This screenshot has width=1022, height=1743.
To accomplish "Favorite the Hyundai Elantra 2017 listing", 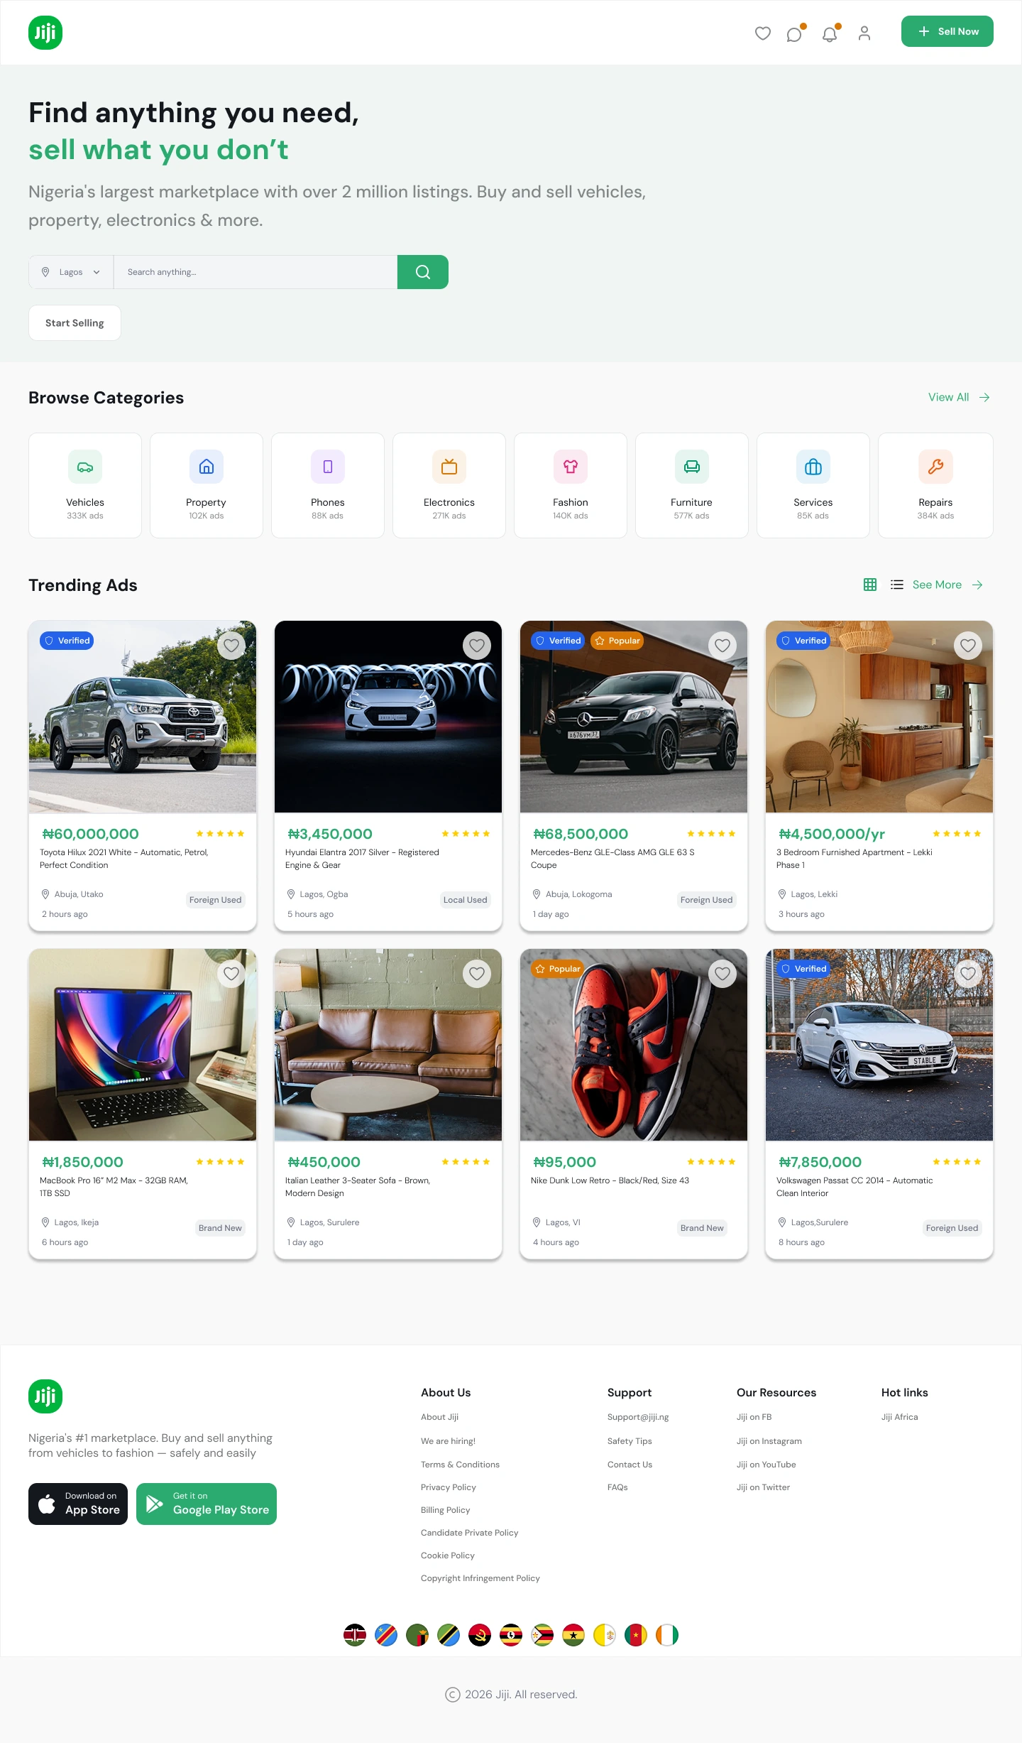I will [x=477, y=646].
